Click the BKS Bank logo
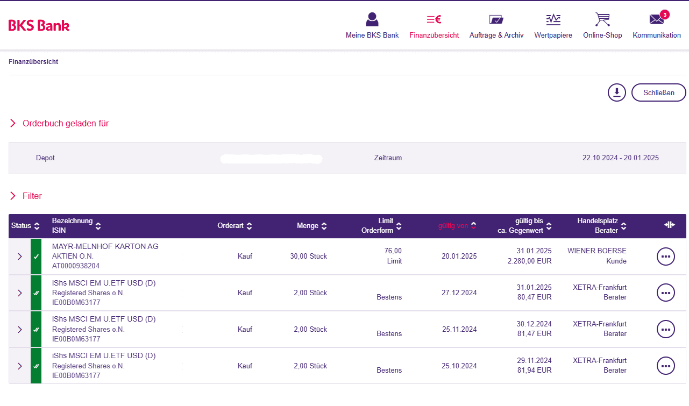The width and height of the screenshot is (689, 406). point(39,25)
